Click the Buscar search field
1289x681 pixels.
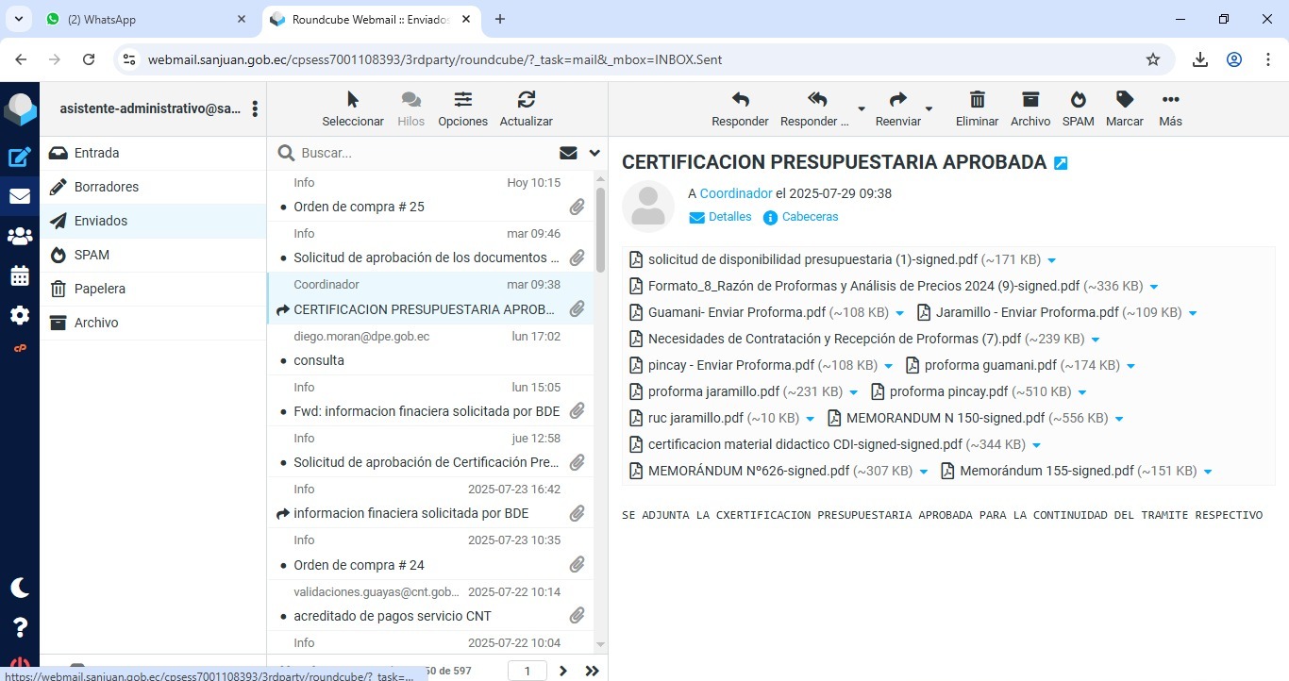point(415,153)
